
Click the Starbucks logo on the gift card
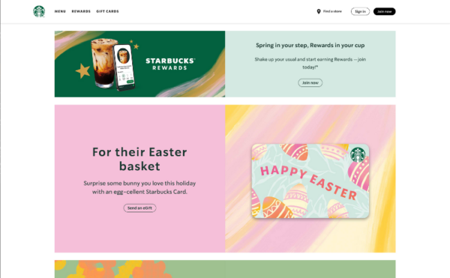[358, 155]
